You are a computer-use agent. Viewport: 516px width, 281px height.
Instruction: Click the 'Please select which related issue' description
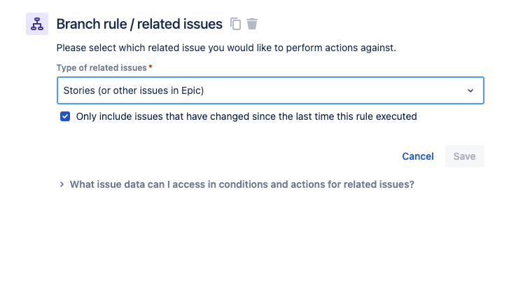[226, 48]
